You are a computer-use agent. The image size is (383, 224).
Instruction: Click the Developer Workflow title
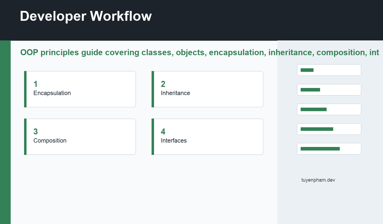86,16
